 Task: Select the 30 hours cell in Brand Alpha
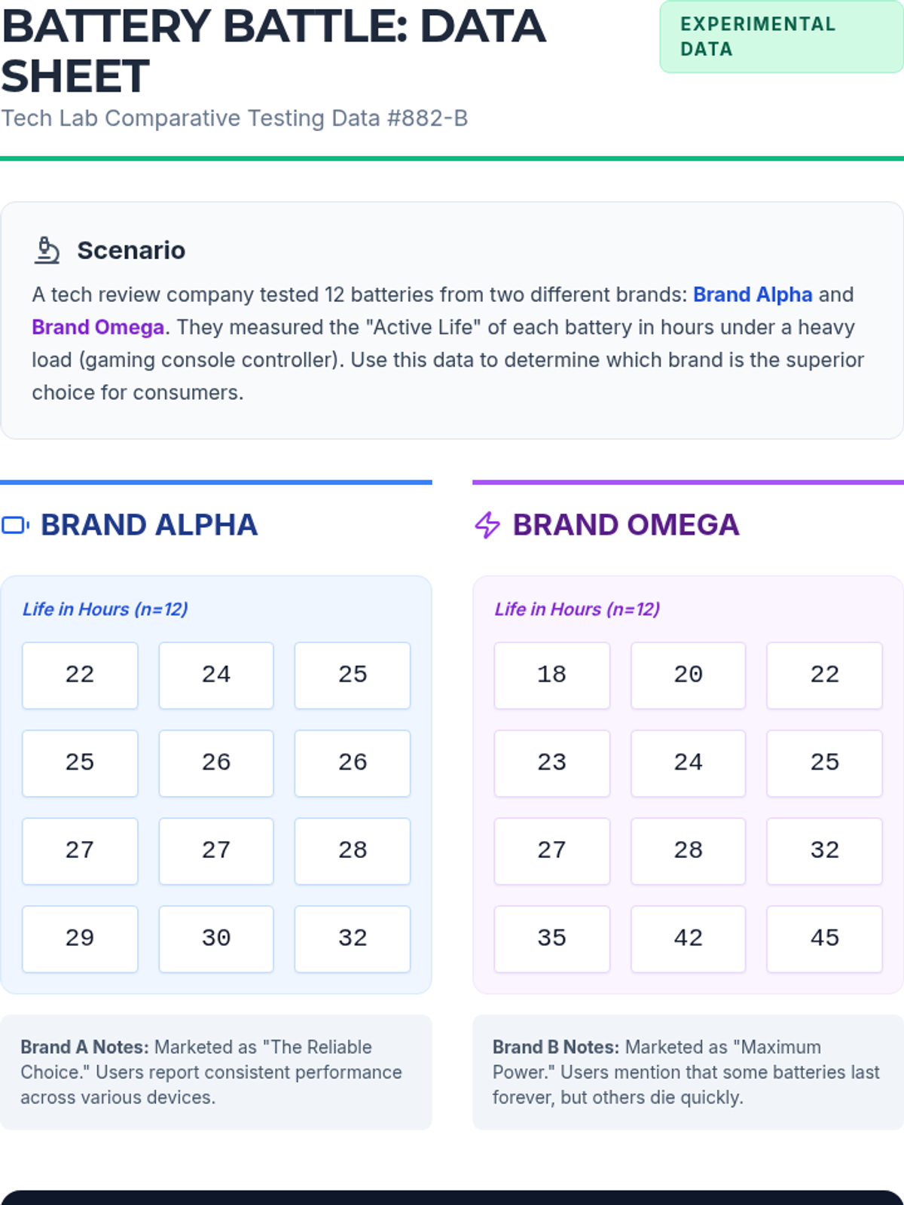[x=216, y=938]
